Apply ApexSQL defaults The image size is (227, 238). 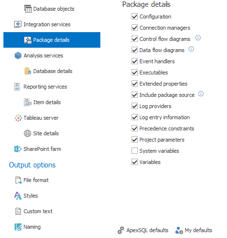(143, 230)
